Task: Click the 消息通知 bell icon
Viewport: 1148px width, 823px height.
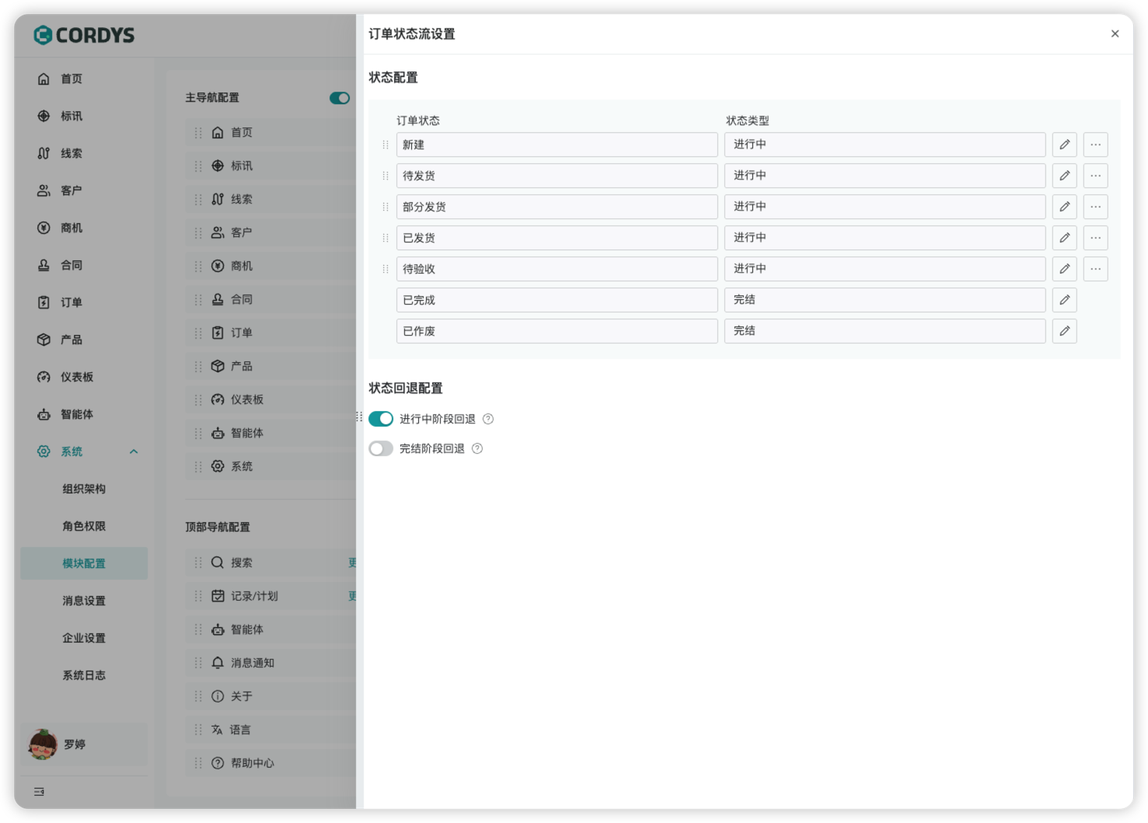Action: point(217,662)
